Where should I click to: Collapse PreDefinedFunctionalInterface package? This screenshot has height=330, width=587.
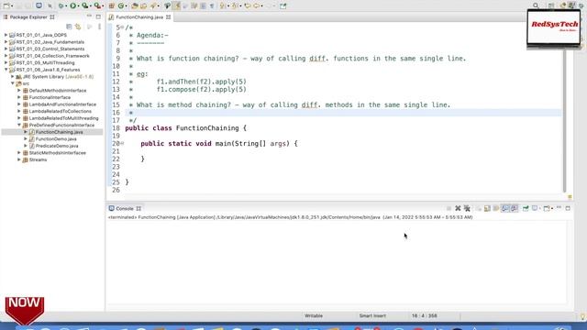[19, 125]
